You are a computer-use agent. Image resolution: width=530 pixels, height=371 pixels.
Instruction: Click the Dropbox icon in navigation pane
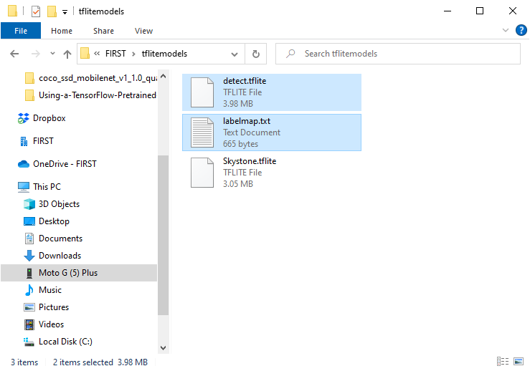pos(23,118)
